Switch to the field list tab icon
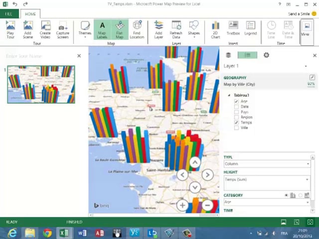 pos(247,55)
